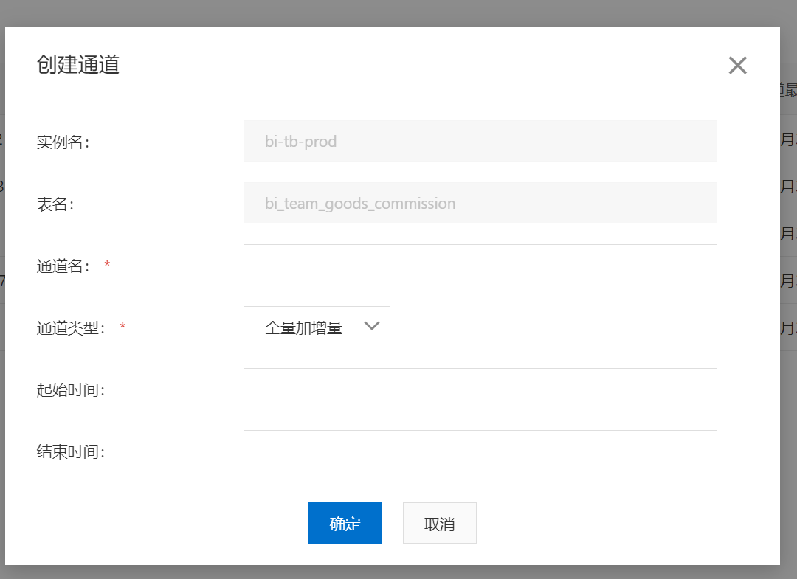The image size is (797, 579).
Task: Click the red asterisk beside 通道名
Action: 107,266
